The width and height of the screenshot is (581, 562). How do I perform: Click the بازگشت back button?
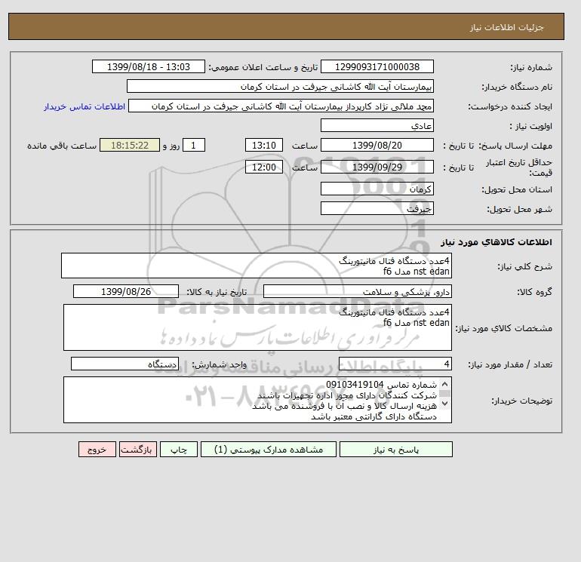tap(138, 450)
